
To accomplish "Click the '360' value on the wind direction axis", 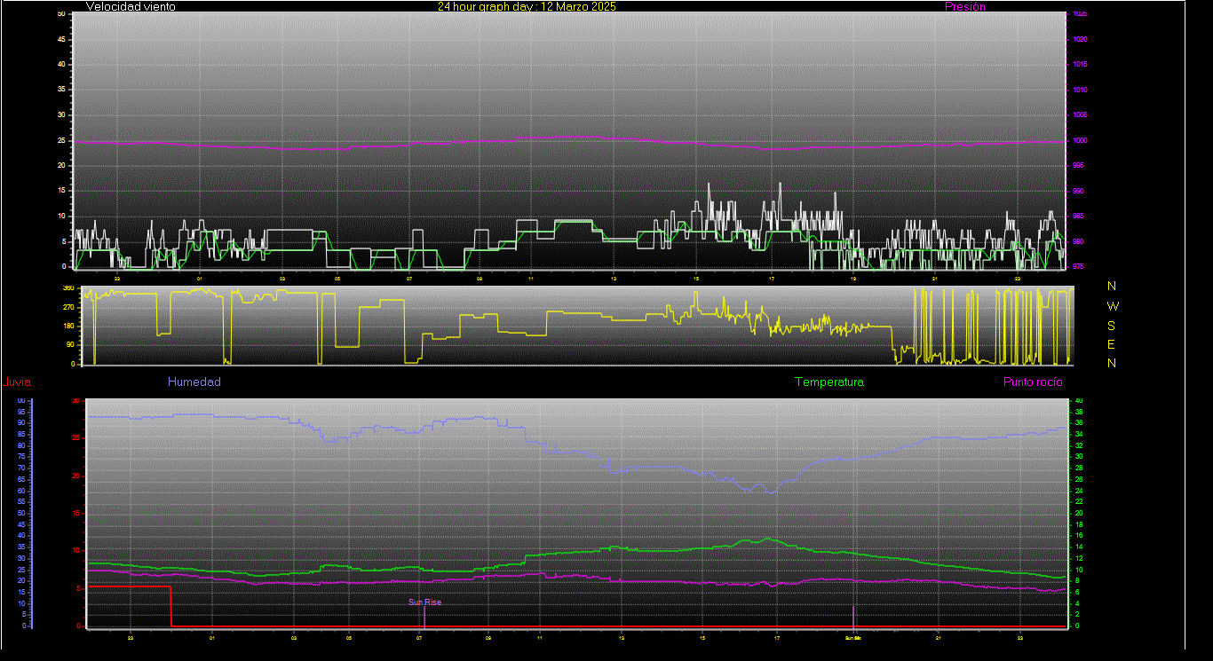I will pyautogui.click(x=68, y=288).
